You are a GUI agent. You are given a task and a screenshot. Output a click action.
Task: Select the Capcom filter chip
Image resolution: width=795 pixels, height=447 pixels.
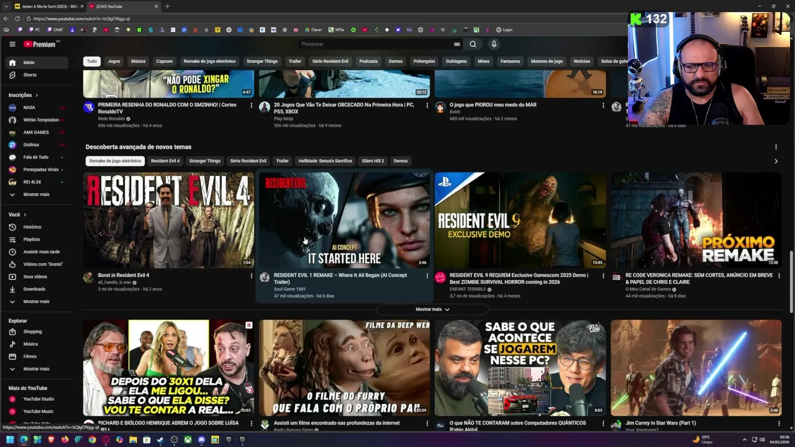(x=165, y=61)
